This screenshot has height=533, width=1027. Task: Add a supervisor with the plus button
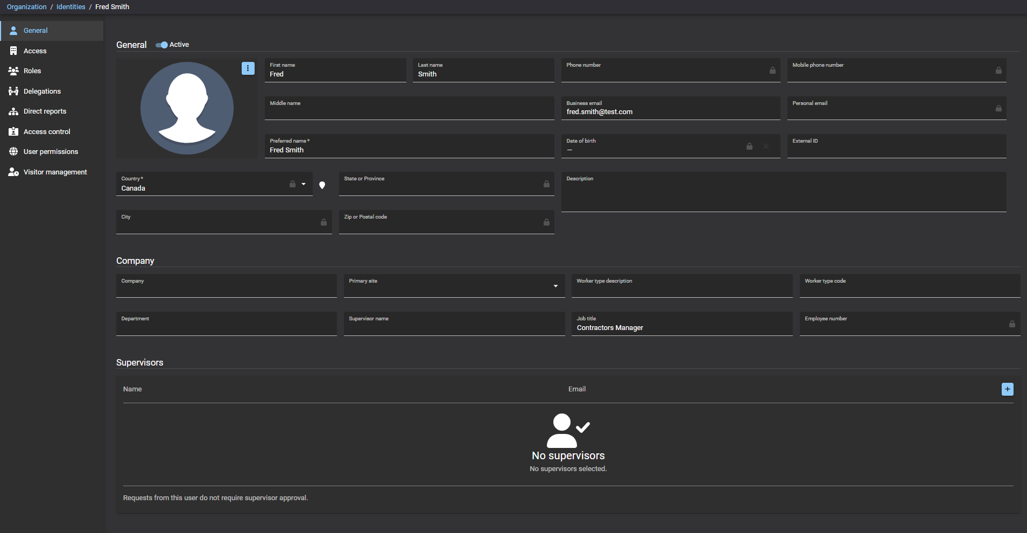(1008, 389)
